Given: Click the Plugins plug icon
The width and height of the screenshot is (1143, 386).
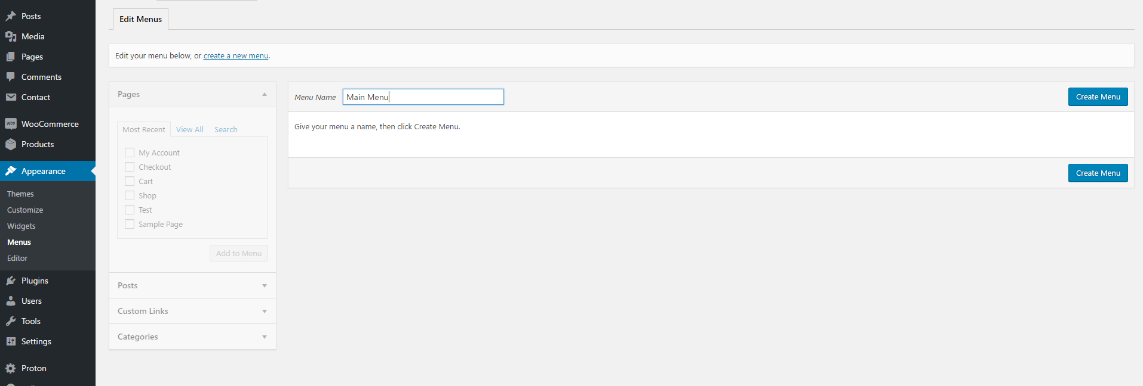Looking at the screenshot, I should (11, 281).
